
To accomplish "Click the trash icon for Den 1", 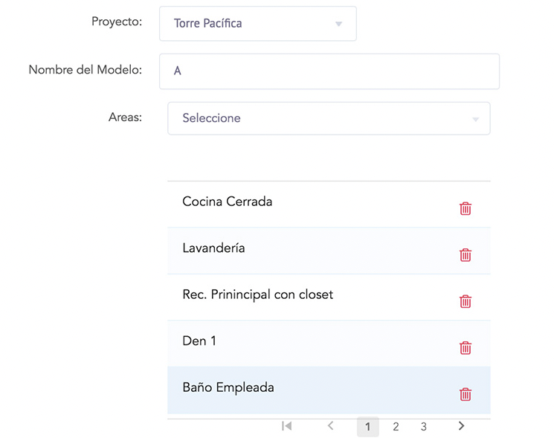I will coord(466,347).
